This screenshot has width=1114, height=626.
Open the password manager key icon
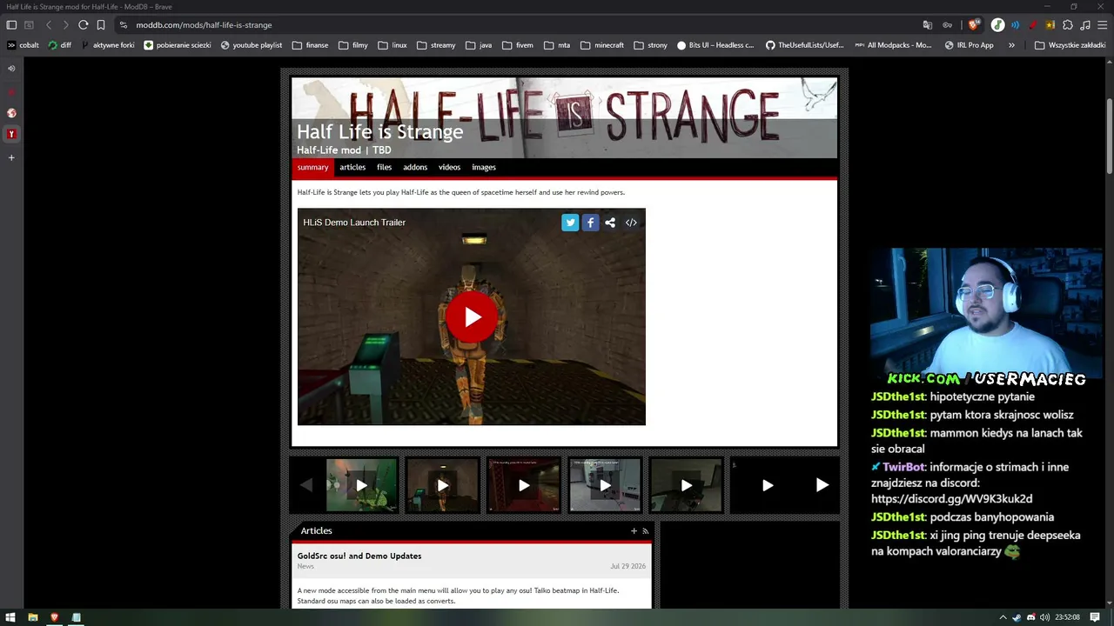click(x=947, y=25)
